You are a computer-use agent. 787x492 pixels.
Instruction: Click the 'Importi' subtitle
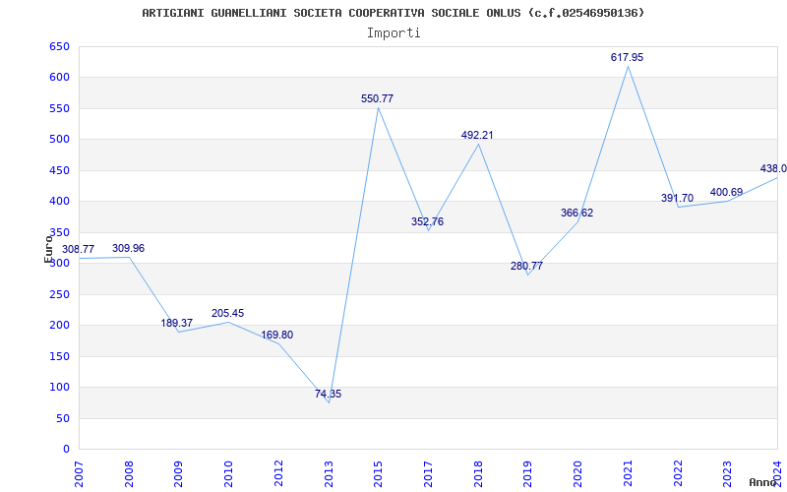393,33
